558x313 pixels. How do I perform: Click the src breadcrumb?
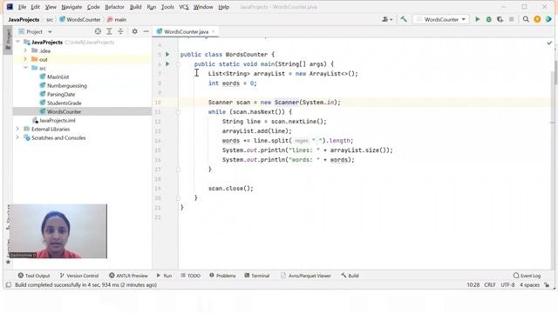click(50, 19)
